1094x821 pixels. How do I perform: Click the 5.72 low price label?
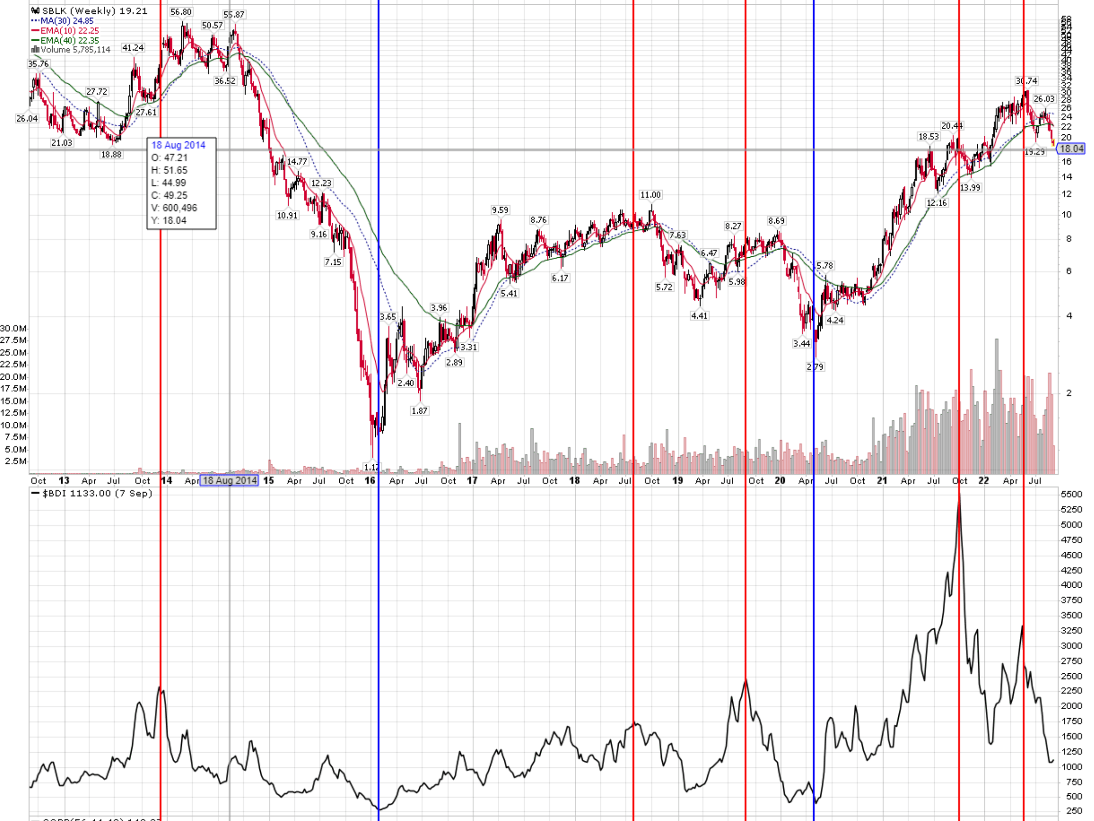(x=664, y=287)
